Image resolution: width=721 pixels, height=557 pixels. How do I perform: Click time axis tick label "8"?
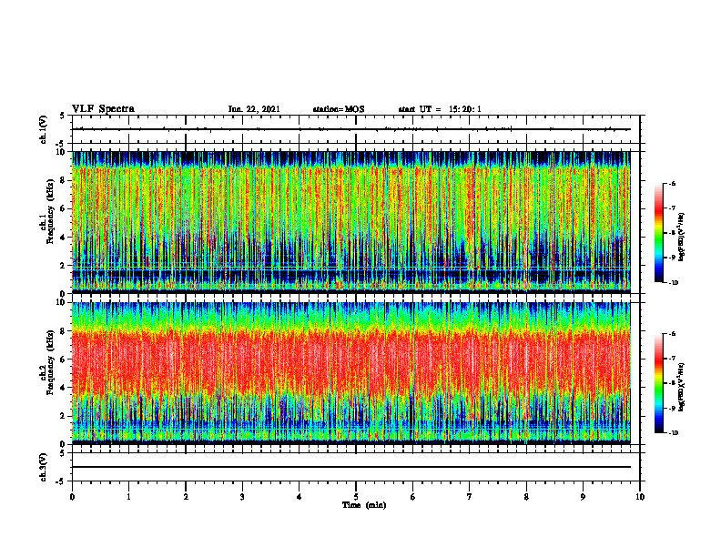(526, 497)
